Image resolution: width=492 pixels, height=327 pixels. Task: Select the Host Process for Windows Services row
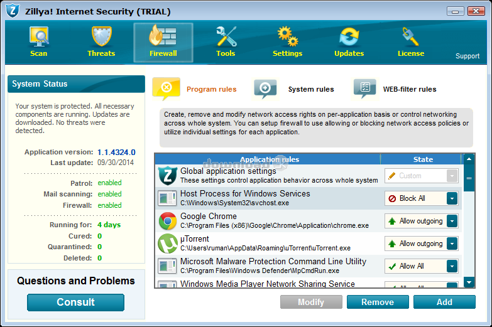(x=309, y=198)
